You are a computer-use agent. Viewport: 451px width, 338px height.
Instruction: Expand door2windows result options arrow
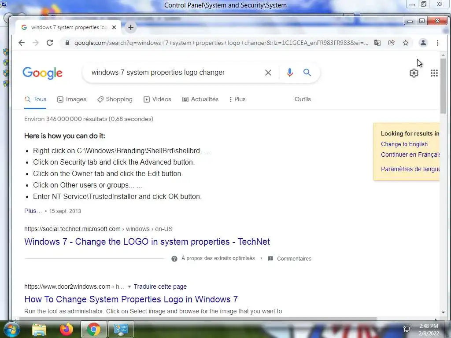pos(129,287)
